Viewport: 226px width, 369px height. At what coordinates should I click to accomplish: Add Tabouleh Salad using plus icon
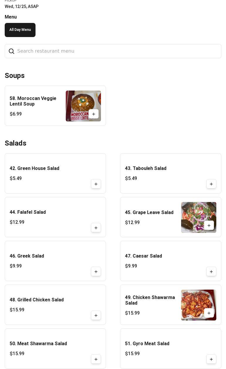pyautogui.click(x=211, y=184)
